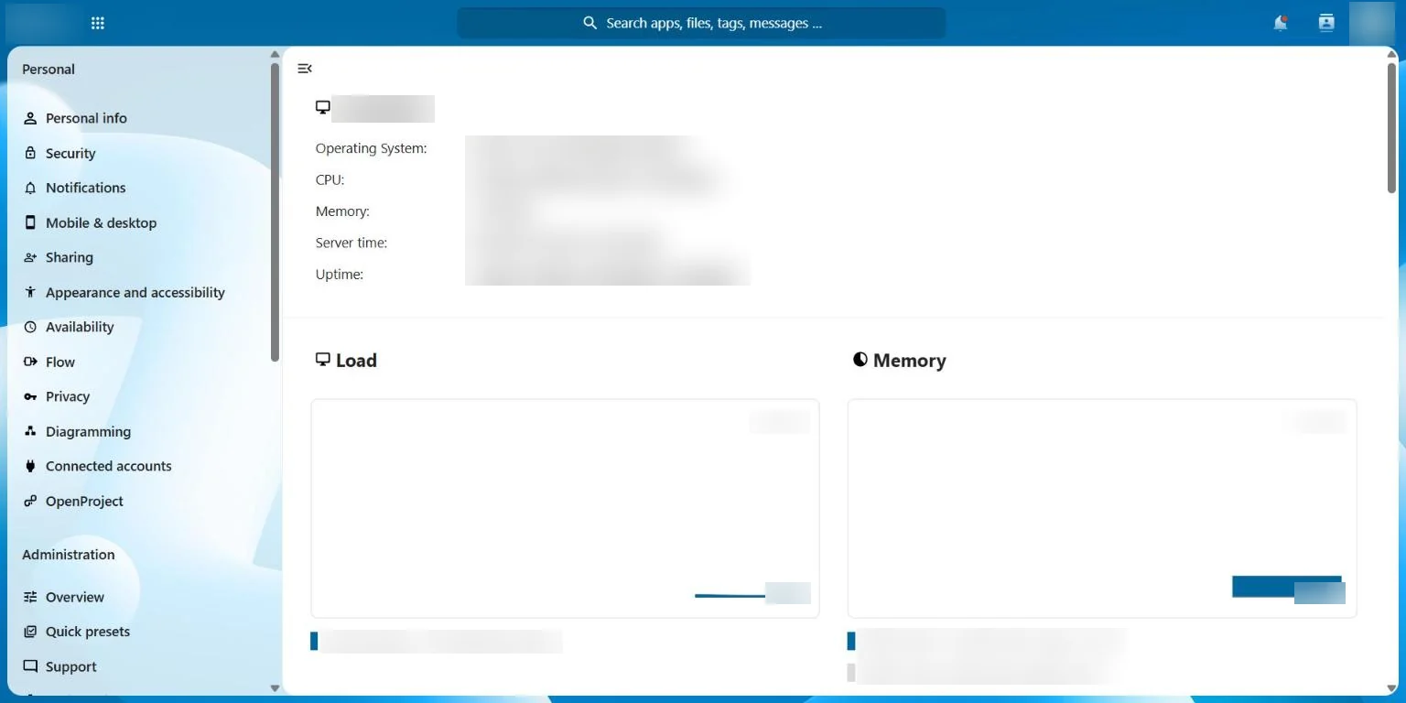
Task: Click the Administration section heading
Action: click(x=69, y=555)
